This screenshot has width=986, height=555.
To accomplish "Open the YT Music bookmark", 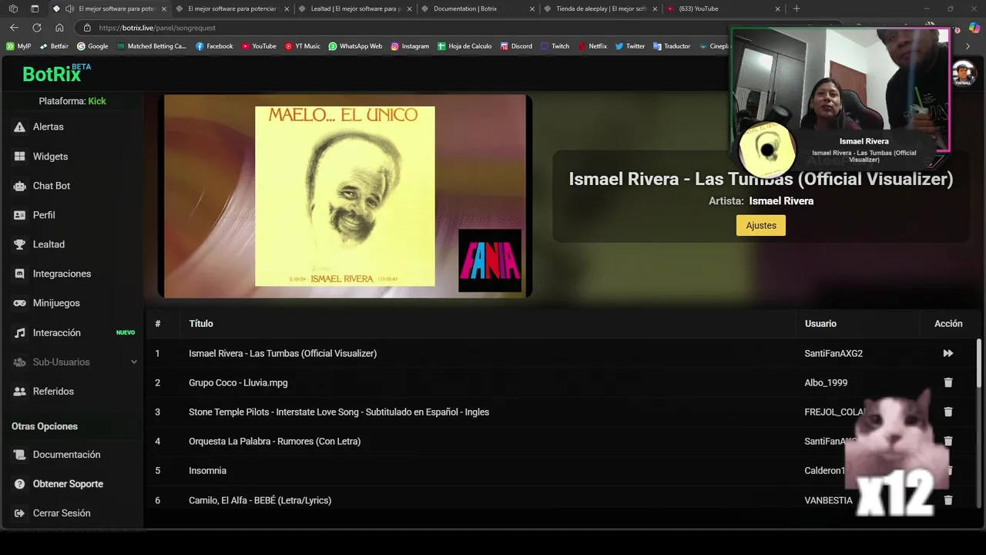I will click(302, 46).
